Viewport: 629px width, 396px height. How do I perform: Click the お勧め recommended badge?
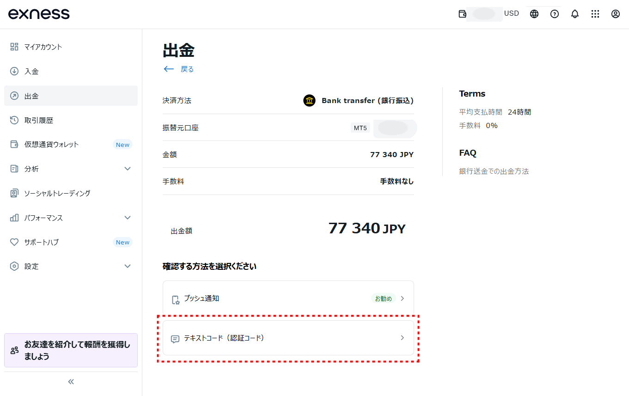click(383, 299)
